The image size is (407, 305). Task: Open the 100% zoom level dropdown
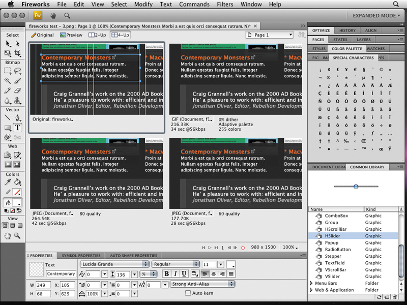290,247
